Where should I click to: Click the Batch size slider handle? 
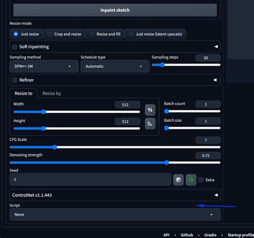167,128
